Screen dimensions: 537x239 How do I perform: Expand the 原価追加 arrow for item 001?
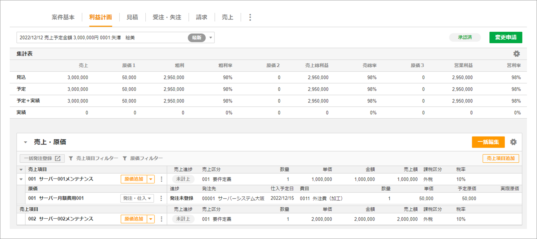[151, 179]
